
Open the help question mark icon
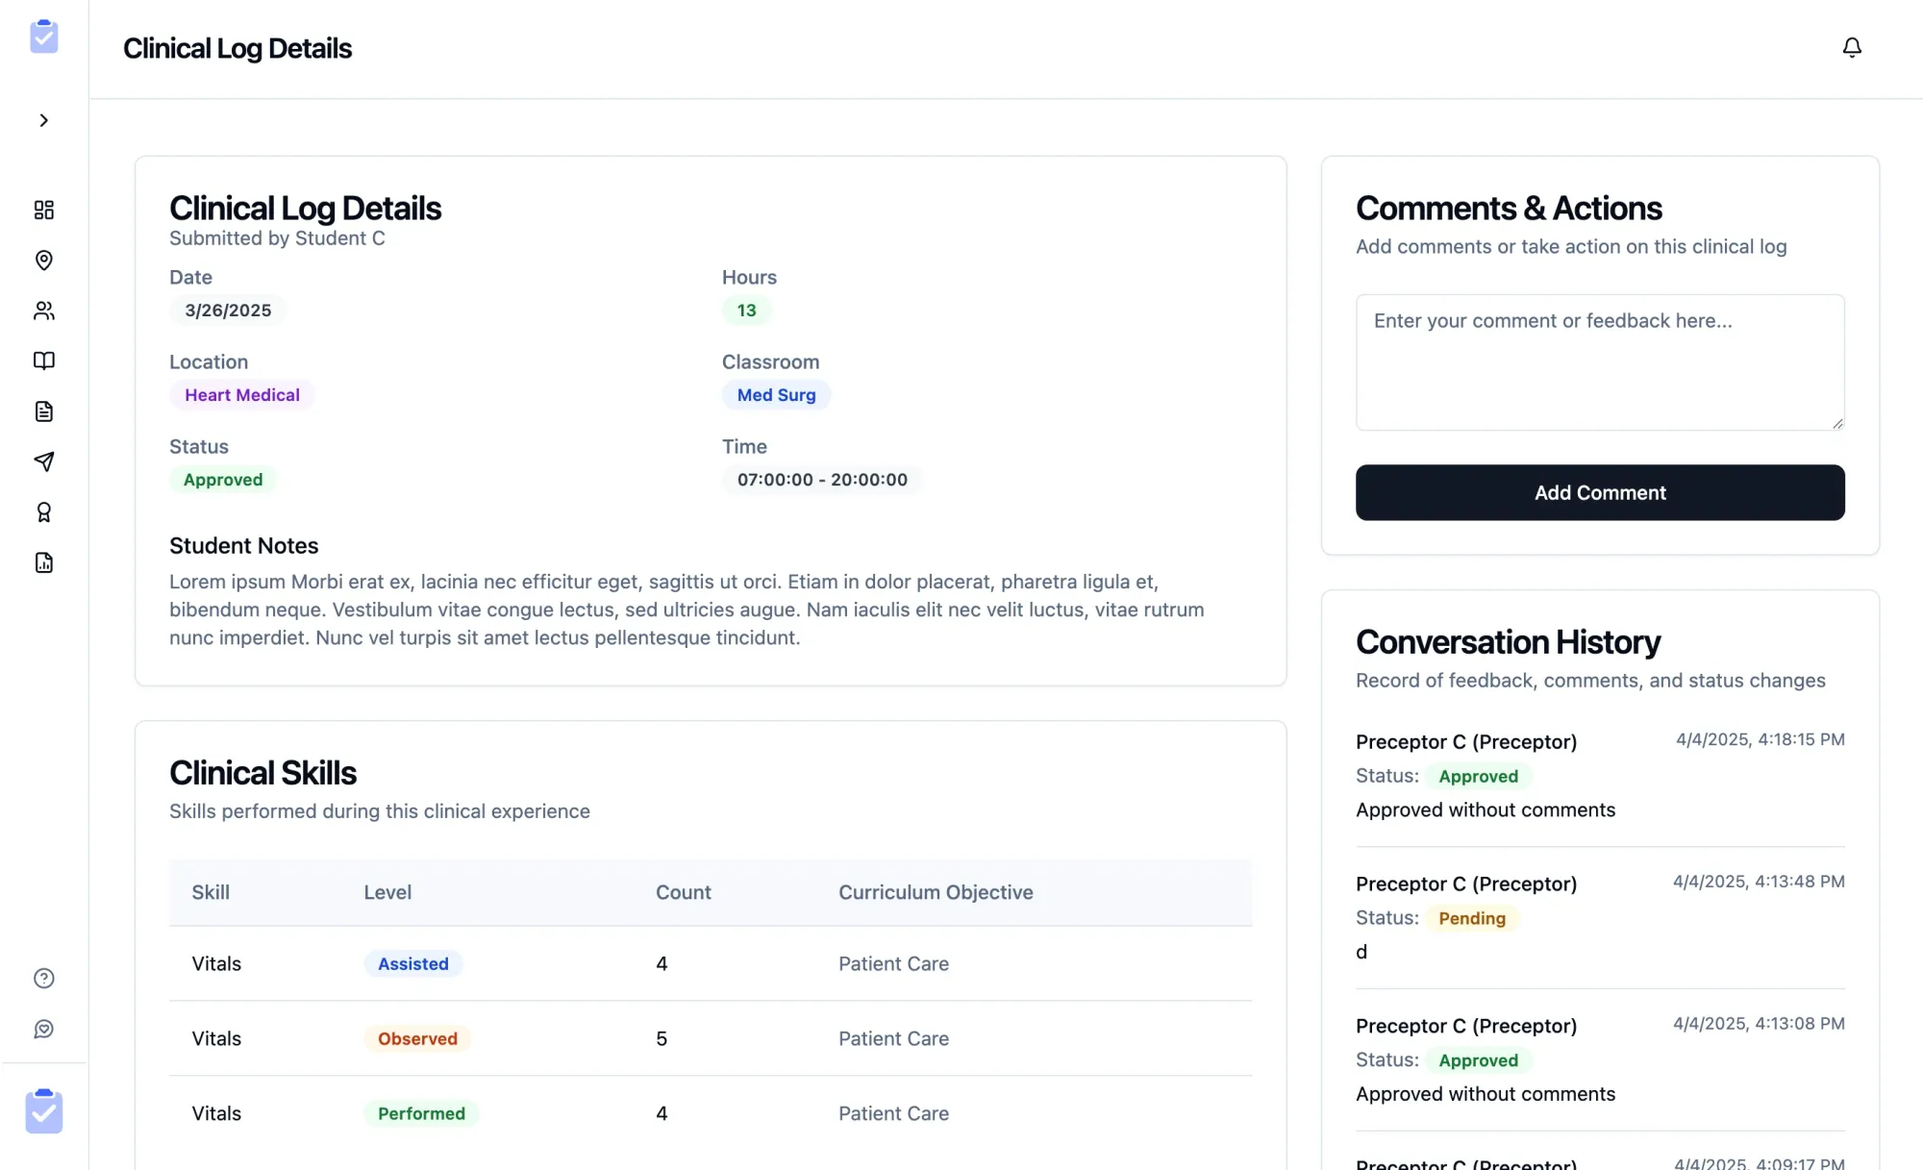pyautogui.click(x=43, y=979)
